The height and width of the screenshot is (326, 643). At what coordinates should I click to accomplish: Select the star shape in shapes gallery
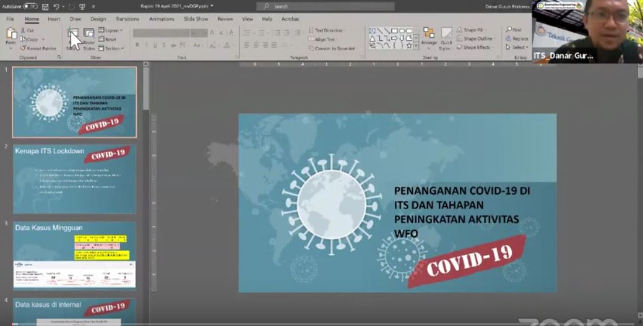coord(409,45)
